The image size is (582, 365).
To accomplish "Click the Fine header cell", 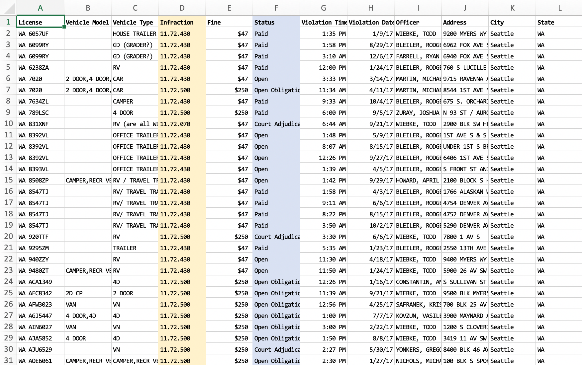I will pyautogui.click(x=229, y=22).
